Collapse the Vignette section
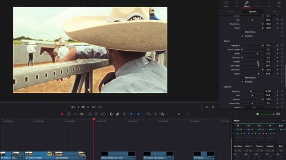 (x=223, y=87)
